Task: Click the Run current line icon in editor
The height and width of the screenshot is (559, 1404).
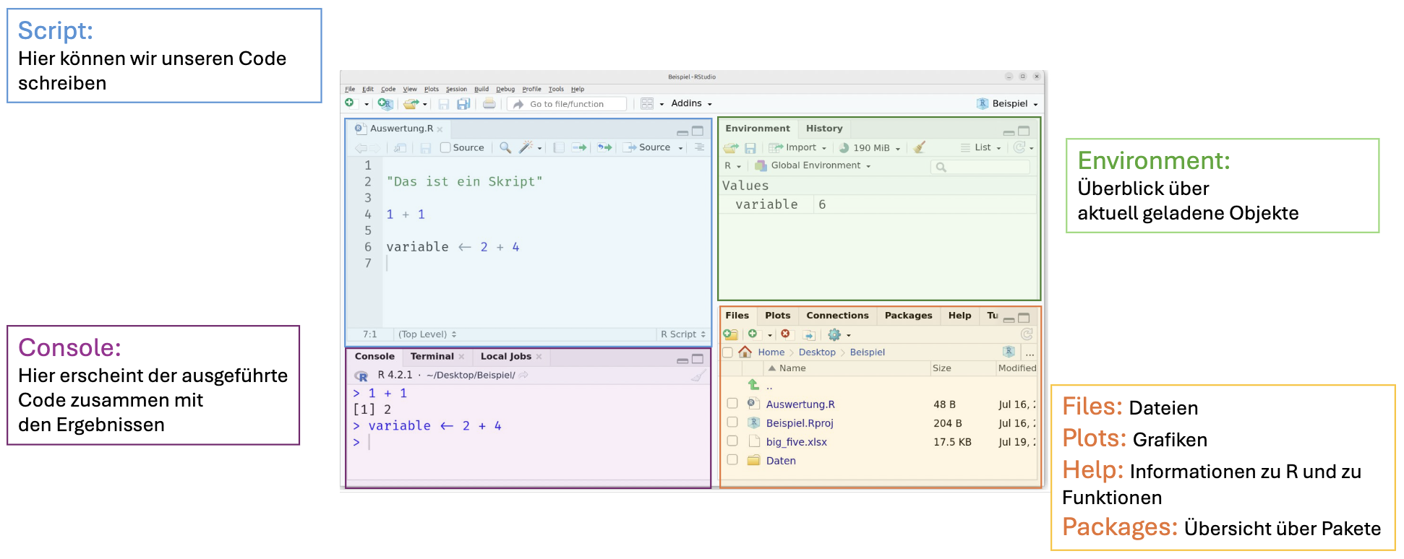Action: click(x=579, y=147)
